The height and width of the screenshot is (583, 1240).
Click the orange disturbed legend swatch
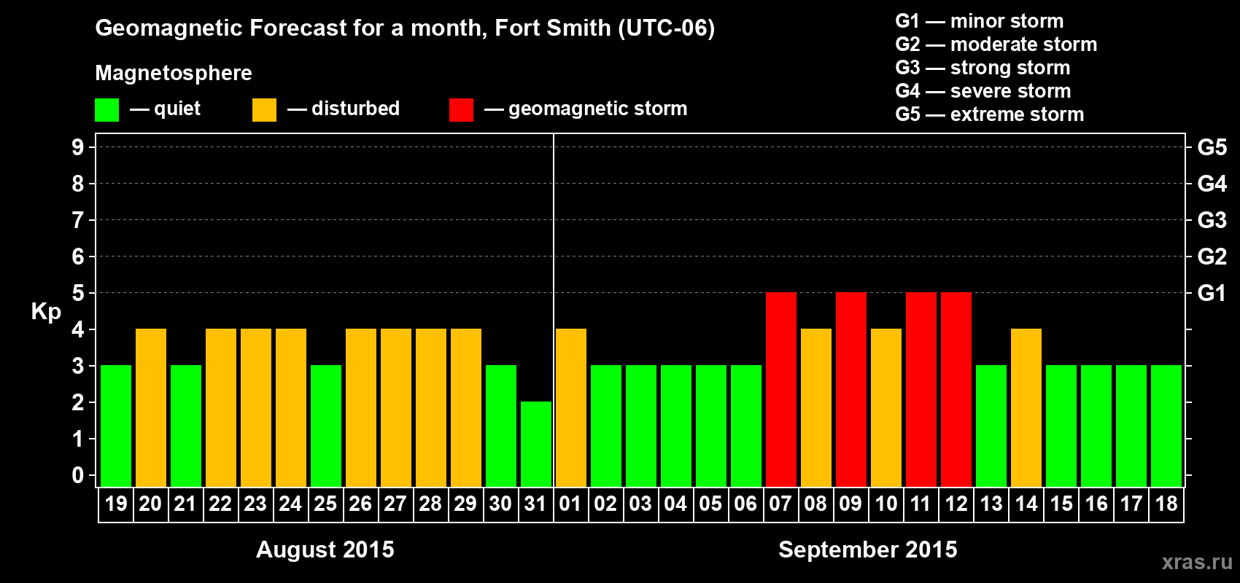(264, 110)
